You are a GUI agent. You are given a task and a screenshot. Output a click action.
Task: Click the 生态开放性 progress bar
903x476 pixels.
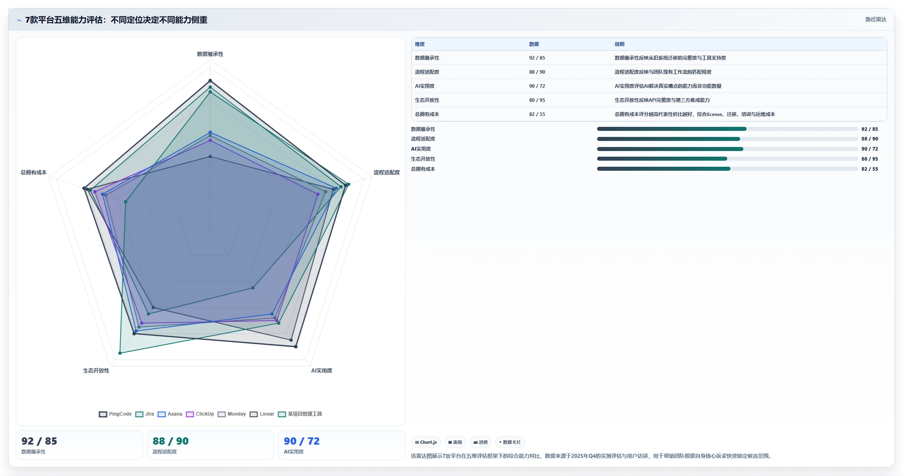727,159
